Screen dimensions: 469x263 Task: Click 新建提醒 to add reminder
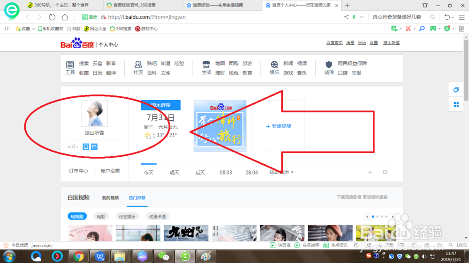tap(279, 126)
